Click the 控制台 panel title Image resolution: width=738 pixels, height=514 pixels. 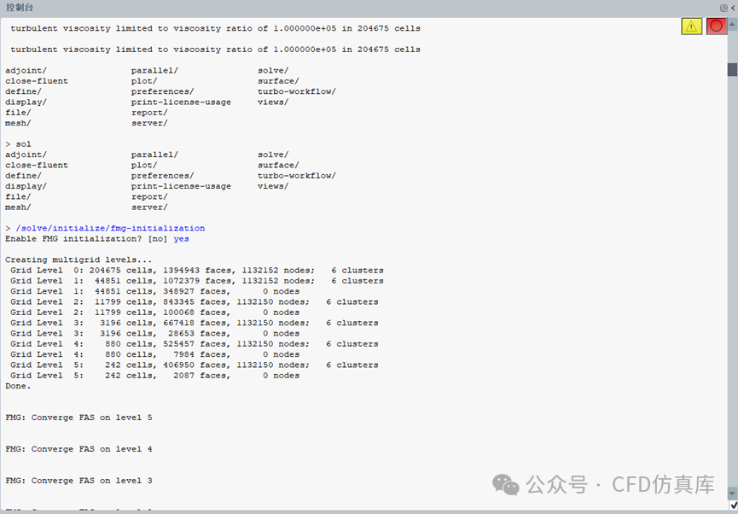[x=20, y=8]
